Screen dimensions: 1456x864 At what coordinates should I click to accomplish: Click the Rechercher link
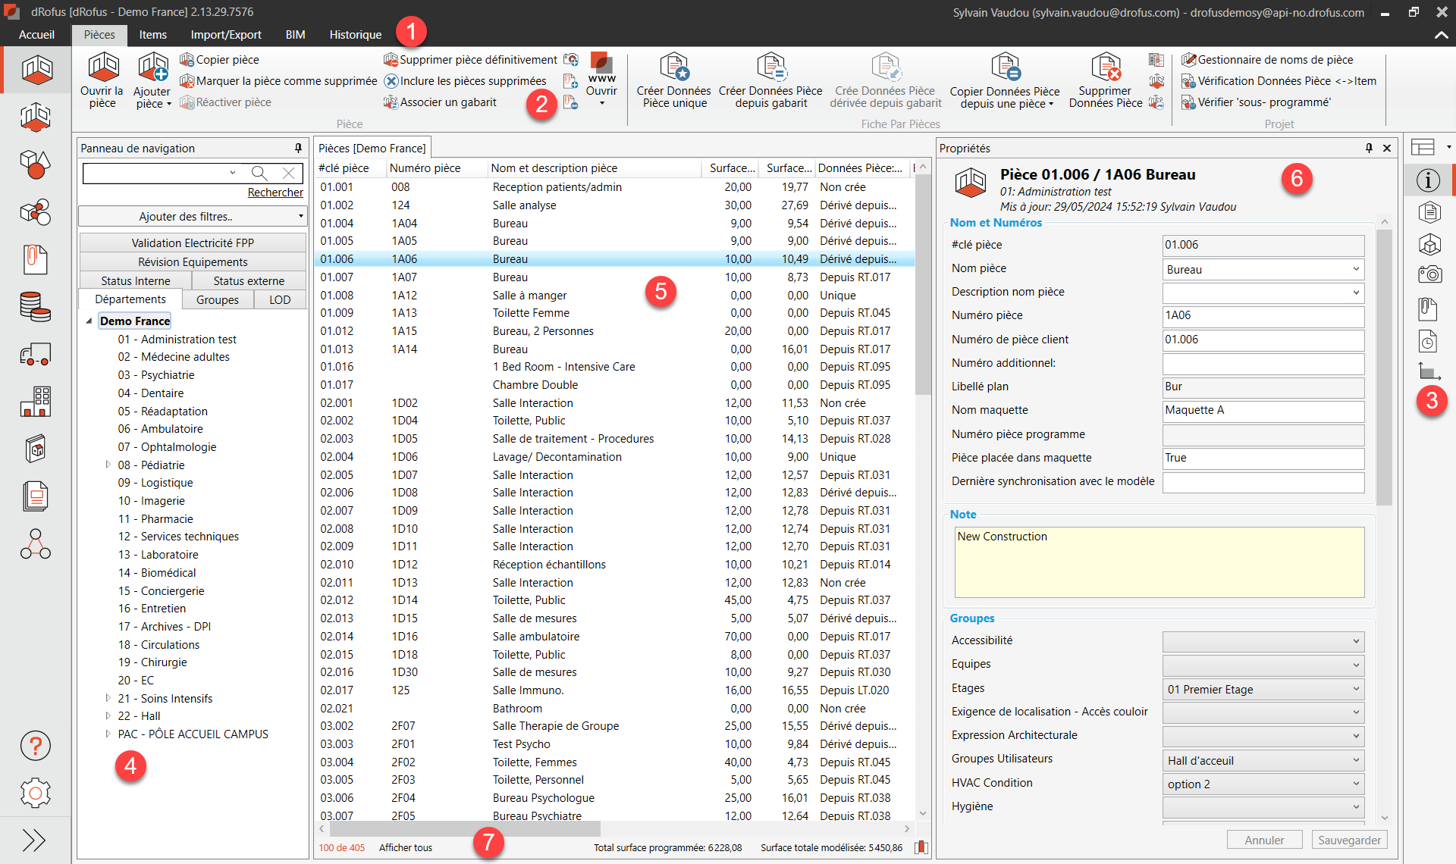[x=275, y=193]
